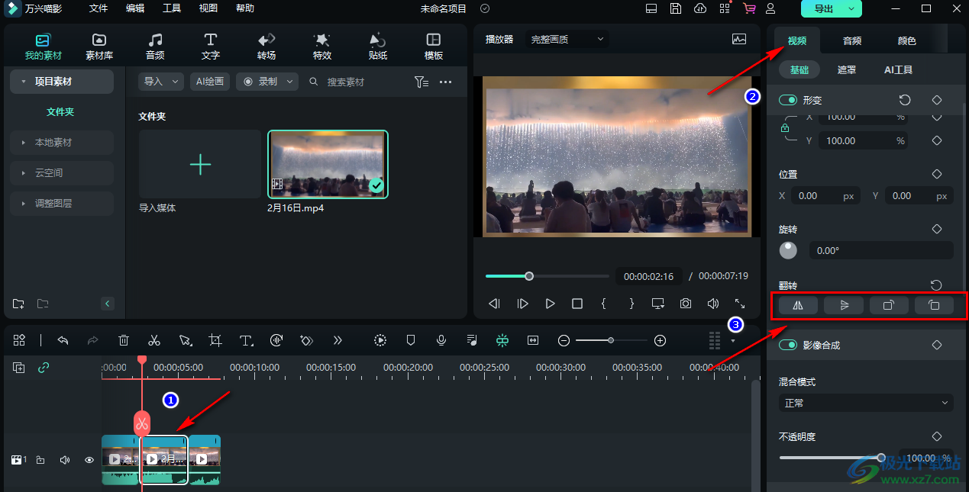Open the 导入 import dropdown

161,82
